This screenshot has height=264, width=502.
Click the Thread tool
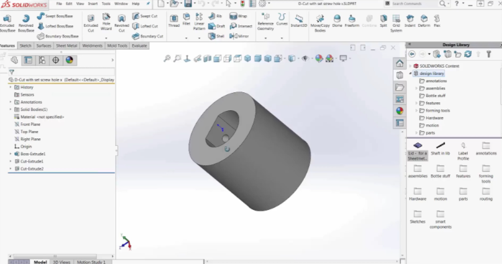[174, 21]
